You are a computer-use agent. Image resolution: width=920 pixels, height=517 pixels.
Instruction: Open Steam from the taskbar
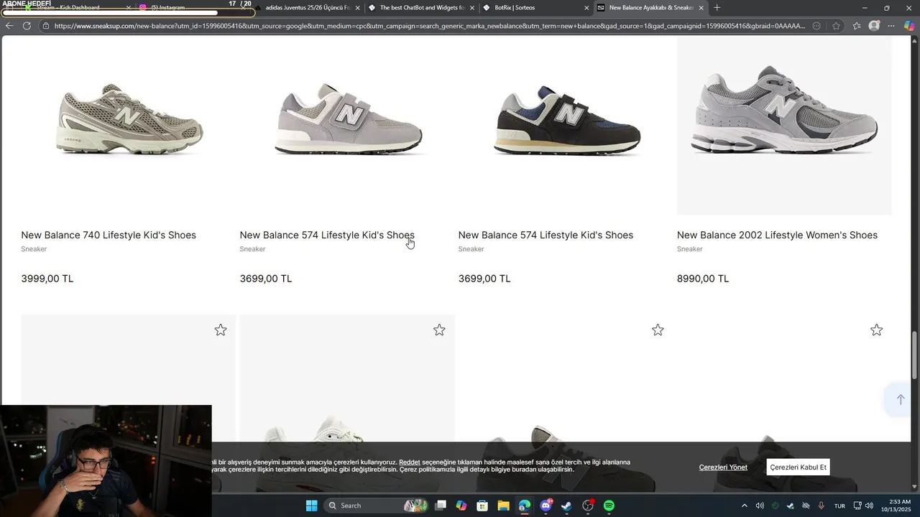click(x=566, y=506)
